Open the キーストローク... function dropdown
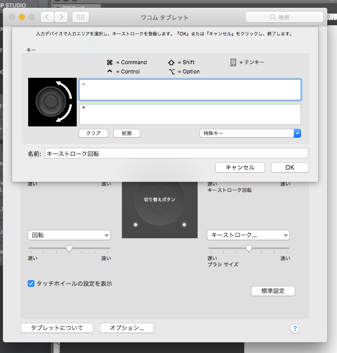This screenshot has width=337, height=353. pyautogui.click(x=248, y=235)
